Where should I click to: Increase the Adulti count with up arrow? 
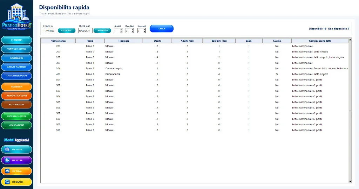121,29
